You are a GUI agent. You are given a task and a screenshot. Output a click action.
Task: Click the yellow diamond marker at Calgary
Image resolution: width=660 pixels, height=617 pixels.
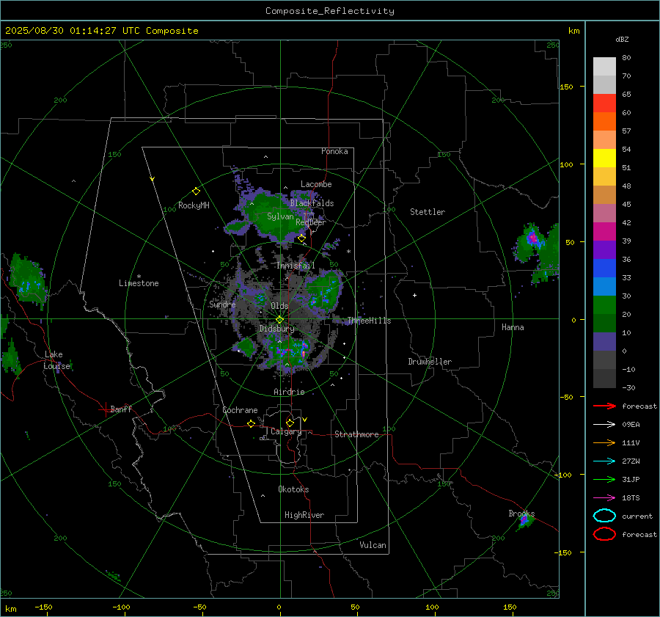tap(290, 423)
